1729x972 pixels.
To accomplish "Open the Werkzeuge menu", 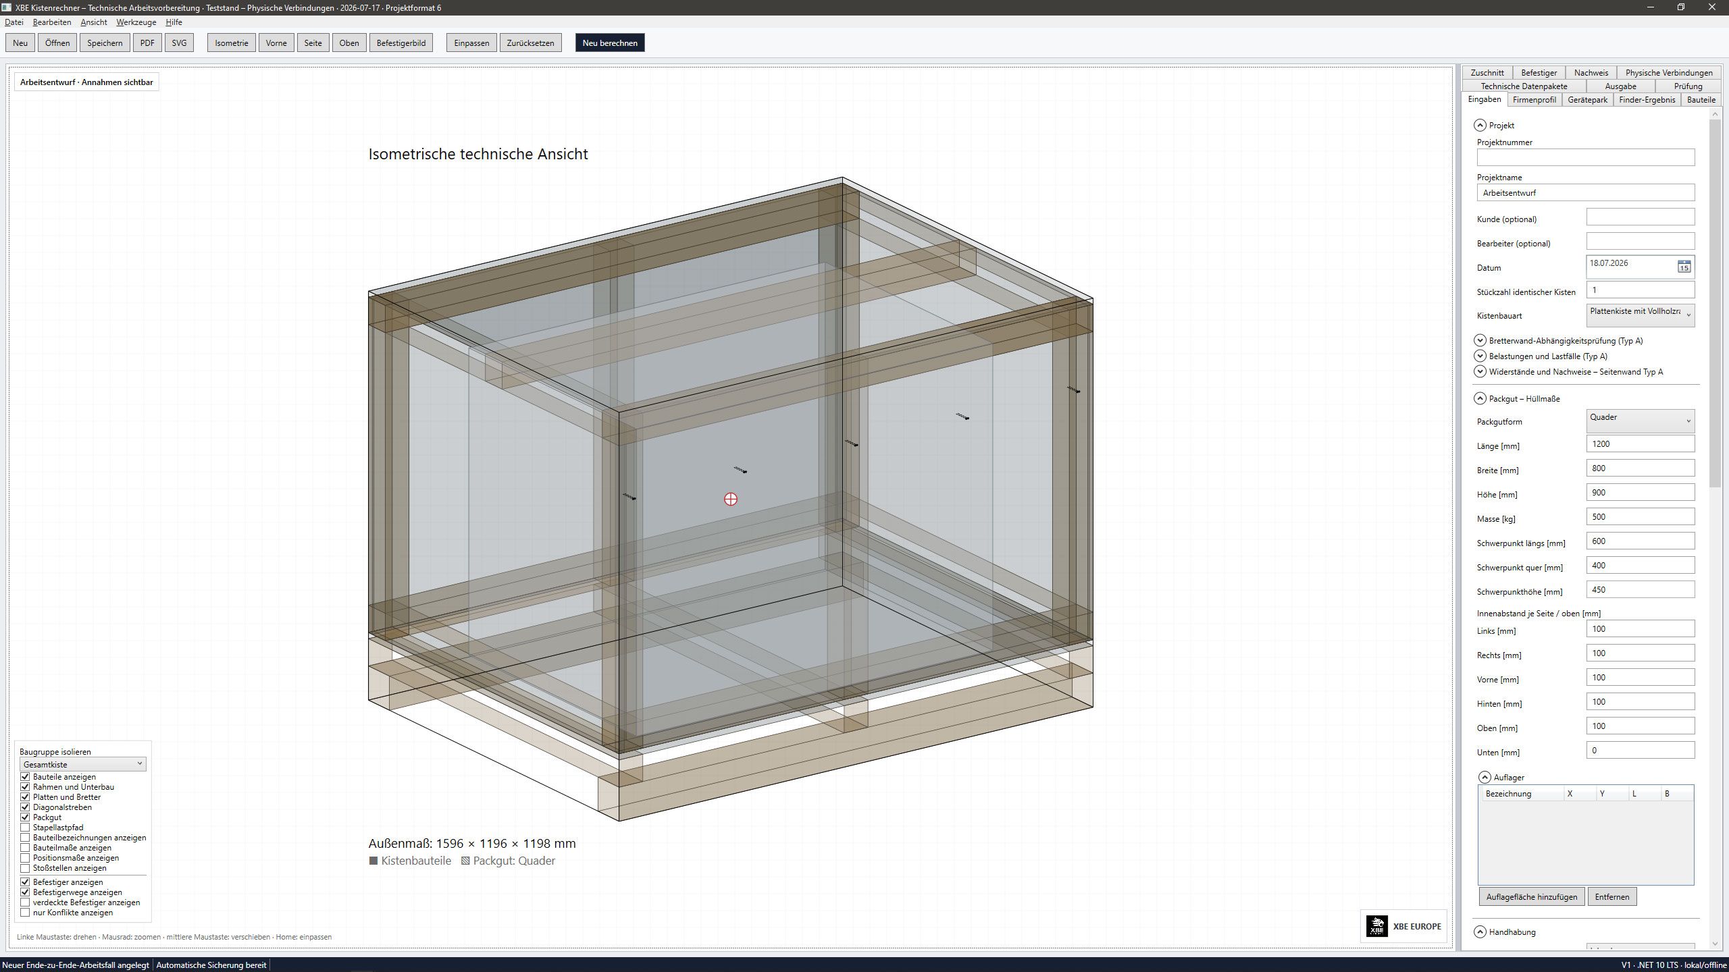I will coord(136,22).
